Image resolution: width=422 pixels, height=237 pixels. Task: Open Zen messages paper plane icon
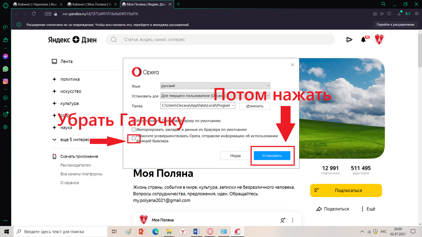click(349, 40)
